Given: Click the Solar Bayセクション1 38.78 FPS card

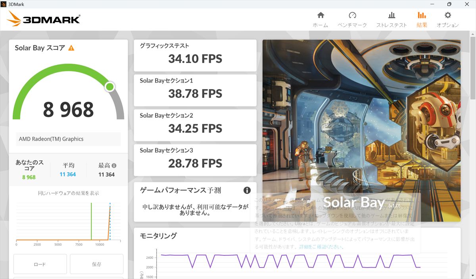Looking at the screenshot, I should pyautogui.click(x=195, y=90).
